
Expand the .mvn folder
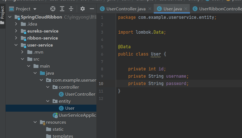click(22, 52)
